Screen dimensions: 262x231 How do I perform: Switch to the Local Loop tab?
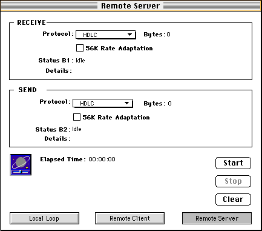point(44,218)
